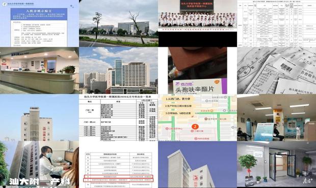
Task: Open the blue 入院分娩小贴士 notice image
Action: tap(39, 23)
